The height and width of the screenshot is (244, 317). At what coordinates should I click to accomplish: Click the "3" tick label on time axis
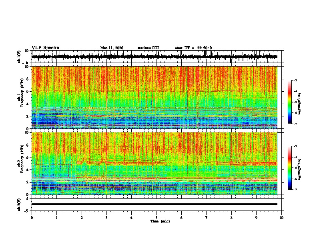106,218
